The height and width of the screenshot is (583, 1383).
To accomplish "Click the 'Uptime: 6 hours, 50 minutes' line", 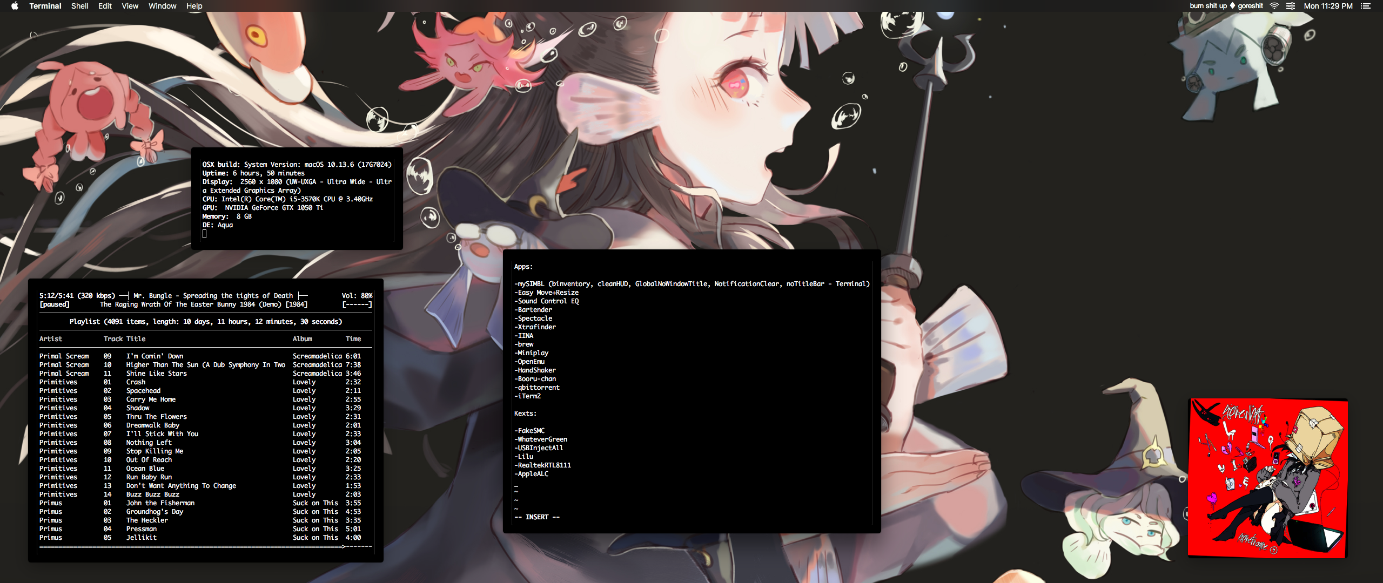I will (x=253, y=173).
